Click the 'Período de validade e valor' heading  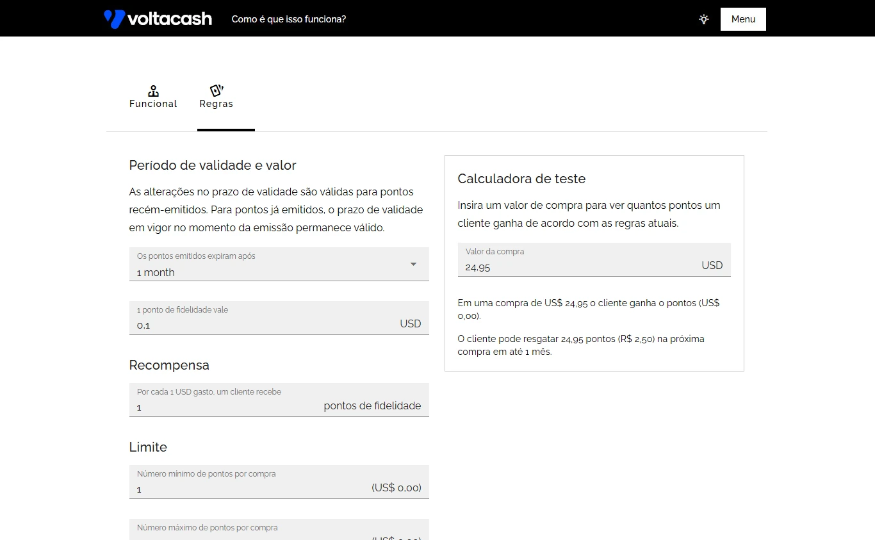213,165
